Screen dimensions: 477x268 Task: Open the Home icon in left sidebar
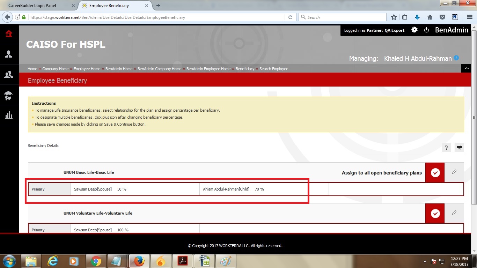(9, 33)
